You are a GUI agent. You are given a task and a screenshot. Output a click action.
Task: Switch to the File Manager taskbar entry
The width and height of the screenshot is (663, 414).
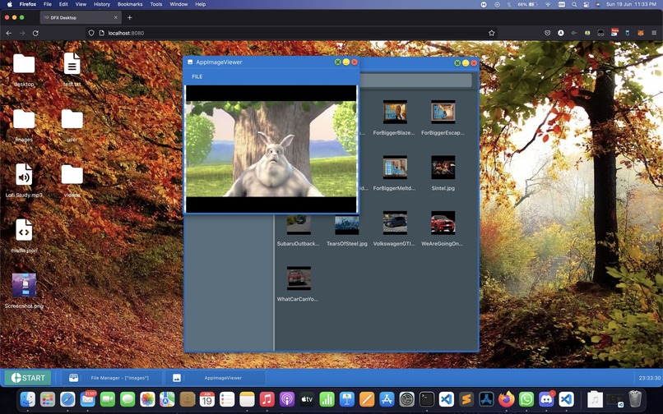click(112, 378)
